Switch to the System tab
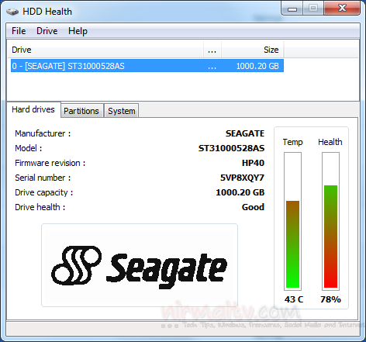 click(122, 111)
